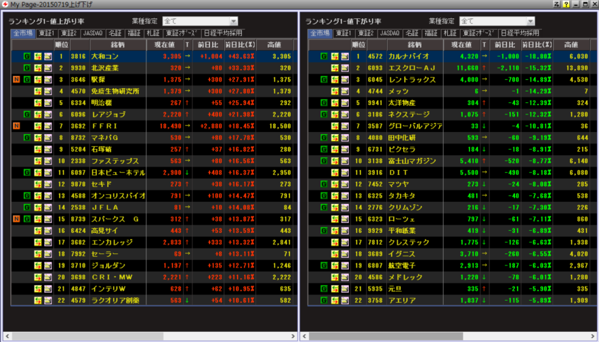Click the pink board icon for ジョルダン
Viewport: 599px width, 342px height.
click(x=47, y=265)
